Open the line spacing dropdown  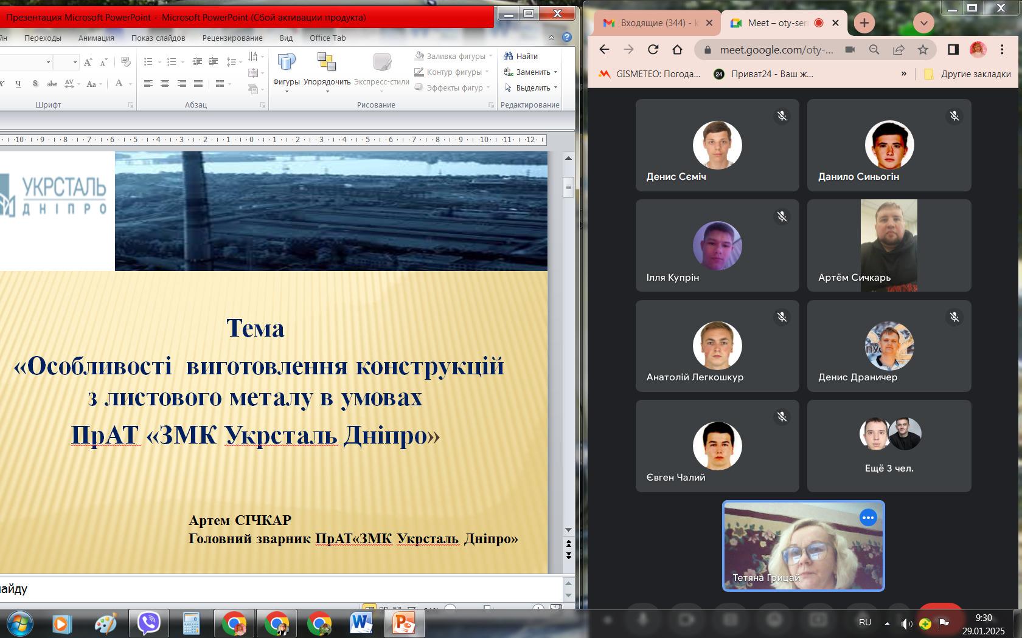click(234, 62)
